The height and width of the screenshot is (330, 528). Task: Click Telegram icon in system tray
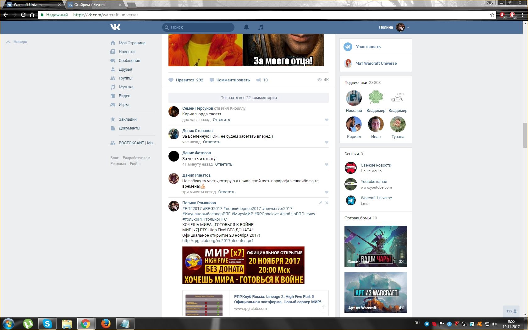(426, 324)
